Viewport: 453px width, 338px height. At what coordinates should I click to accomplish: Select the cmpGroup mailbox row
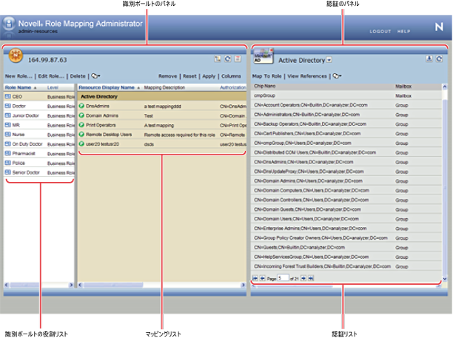click(346, 95)
